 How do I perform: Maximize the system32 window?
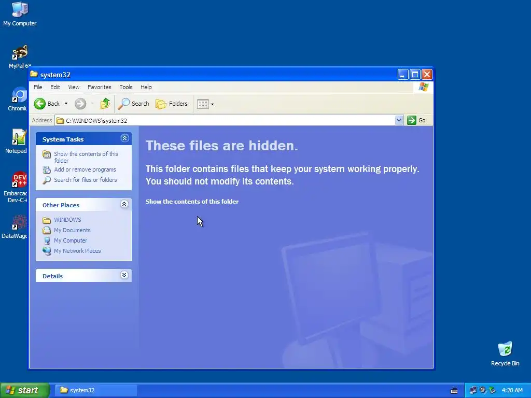pyautogui.click(x=415, y=75)
